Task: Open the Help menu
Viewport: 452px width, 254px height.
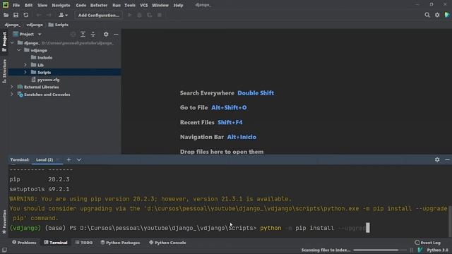Action: click(178, 5)
